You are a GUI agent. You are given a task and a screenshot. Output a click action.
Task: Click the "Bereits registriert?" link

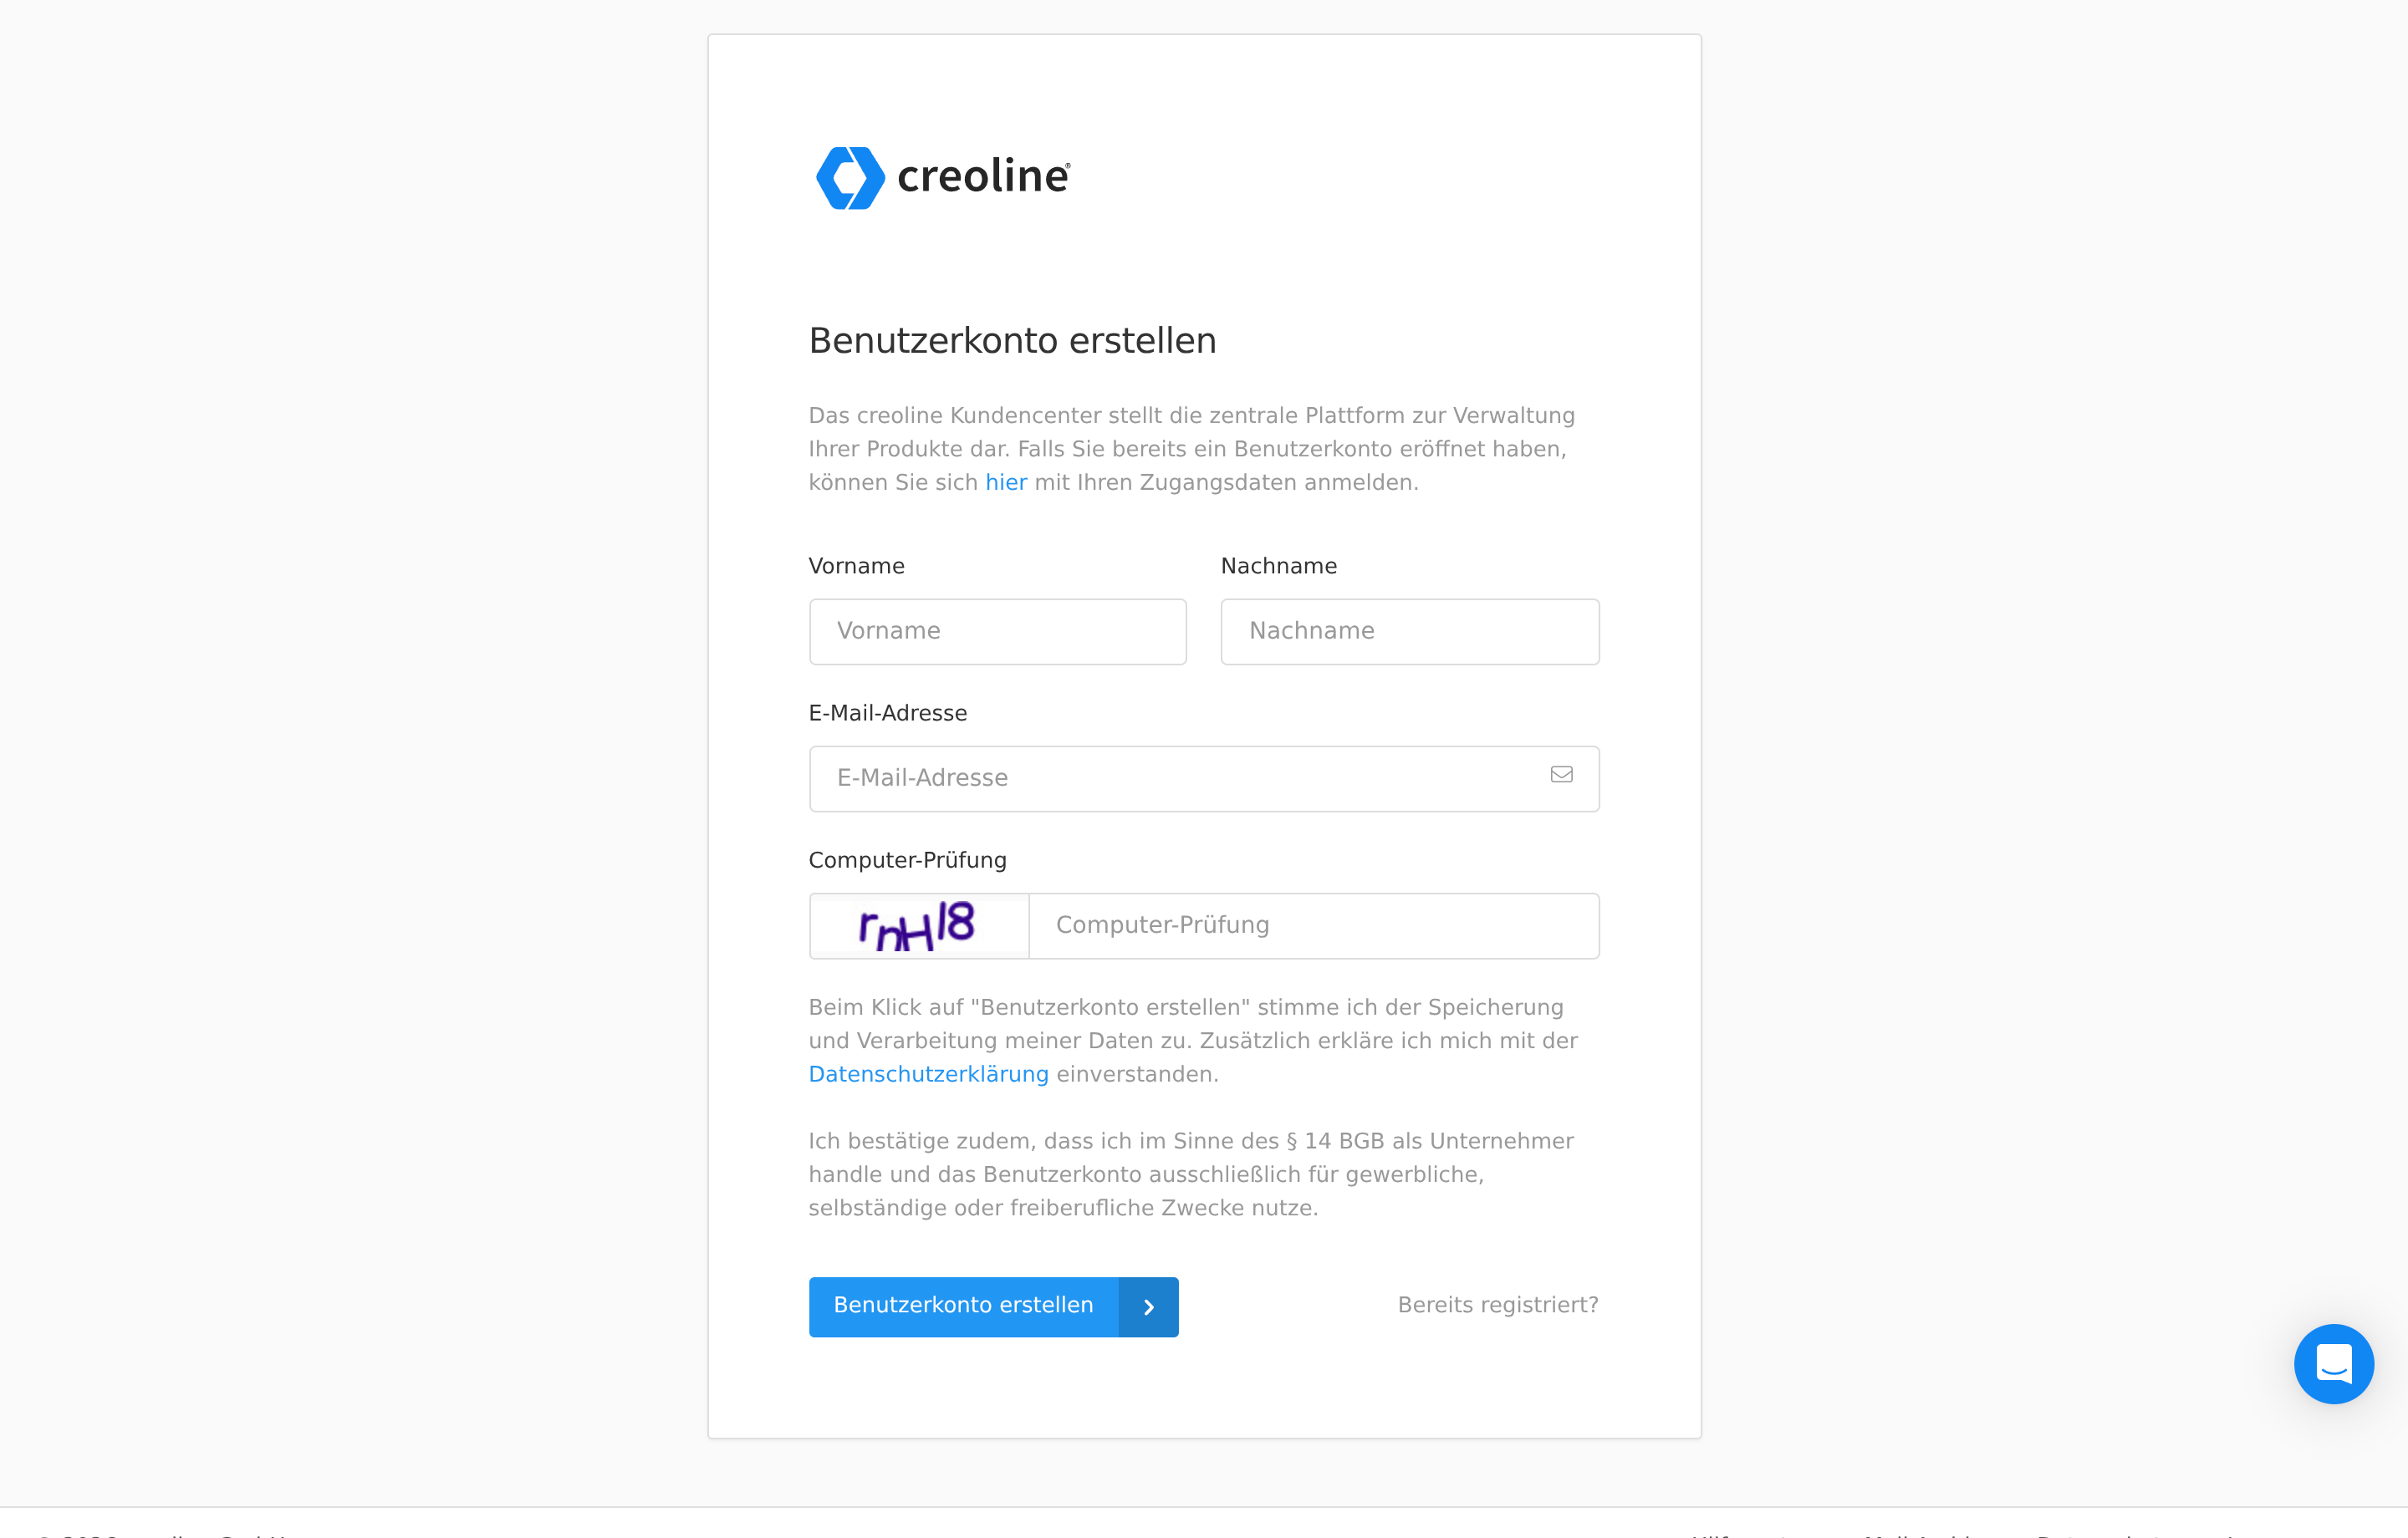point(1497,1306)
